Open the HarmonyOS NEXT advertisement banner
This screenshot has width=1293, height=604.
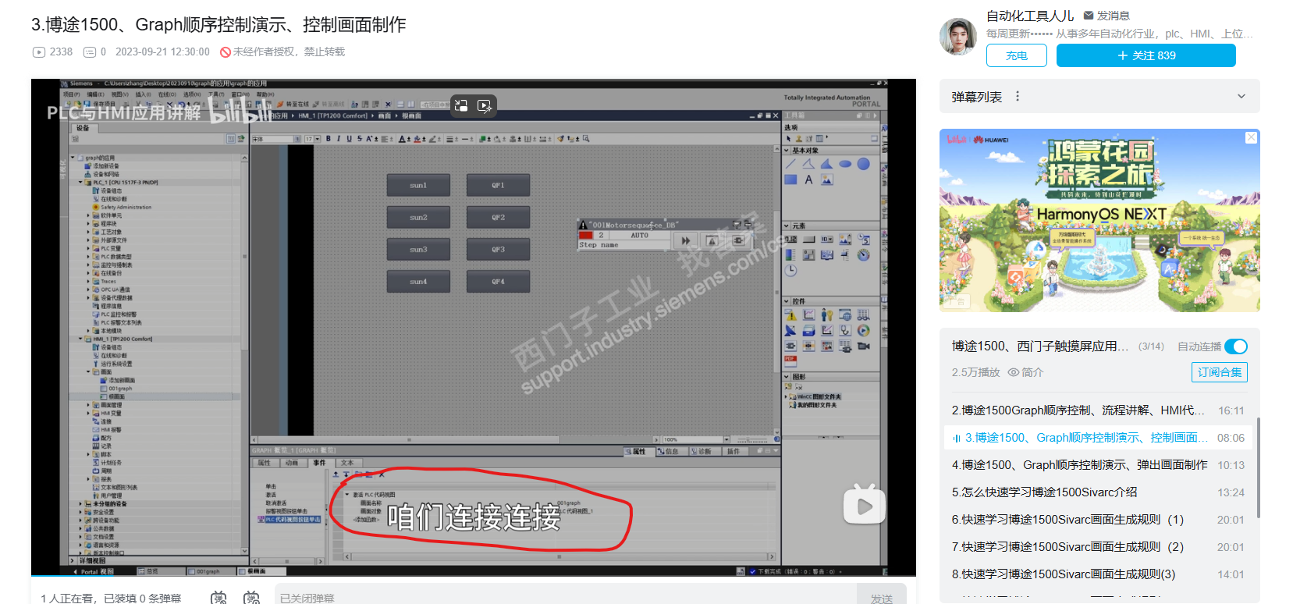tap(1099, 221)
